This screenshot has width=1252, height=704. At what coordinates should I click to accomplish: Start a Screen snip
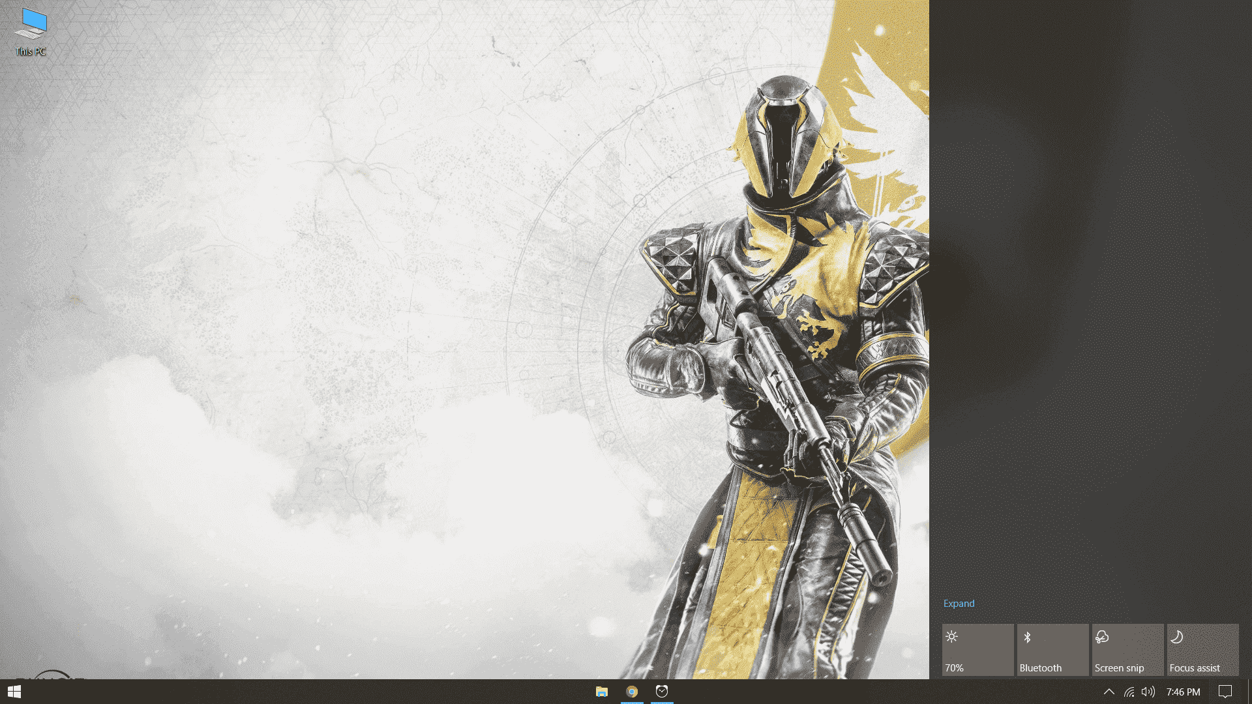pos(1127,650)
